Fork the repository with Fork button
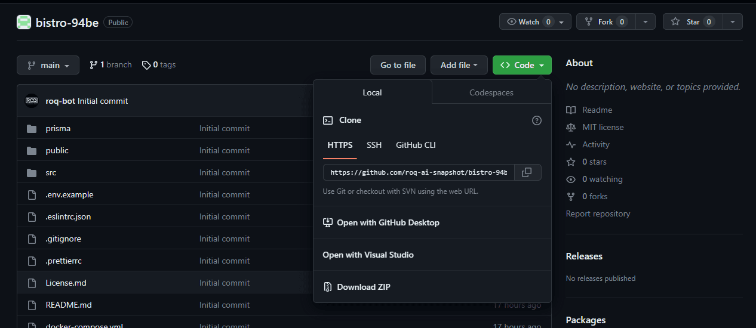 (x=606, y=21)
